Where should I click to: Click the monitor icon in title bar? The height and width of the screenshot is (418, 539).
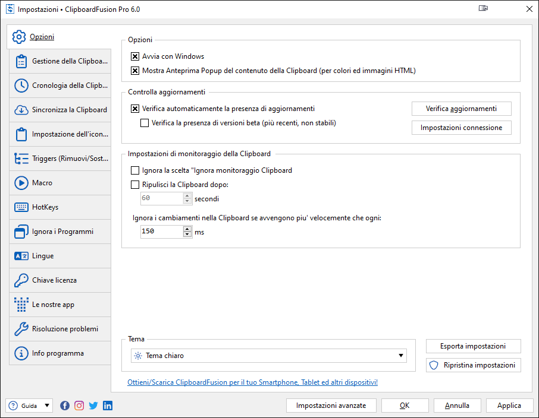(483, 8)
